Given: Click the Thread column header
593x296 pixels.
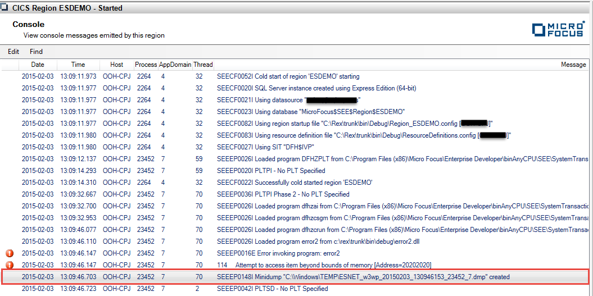Looking at the screenshot, I should (203, 65).
